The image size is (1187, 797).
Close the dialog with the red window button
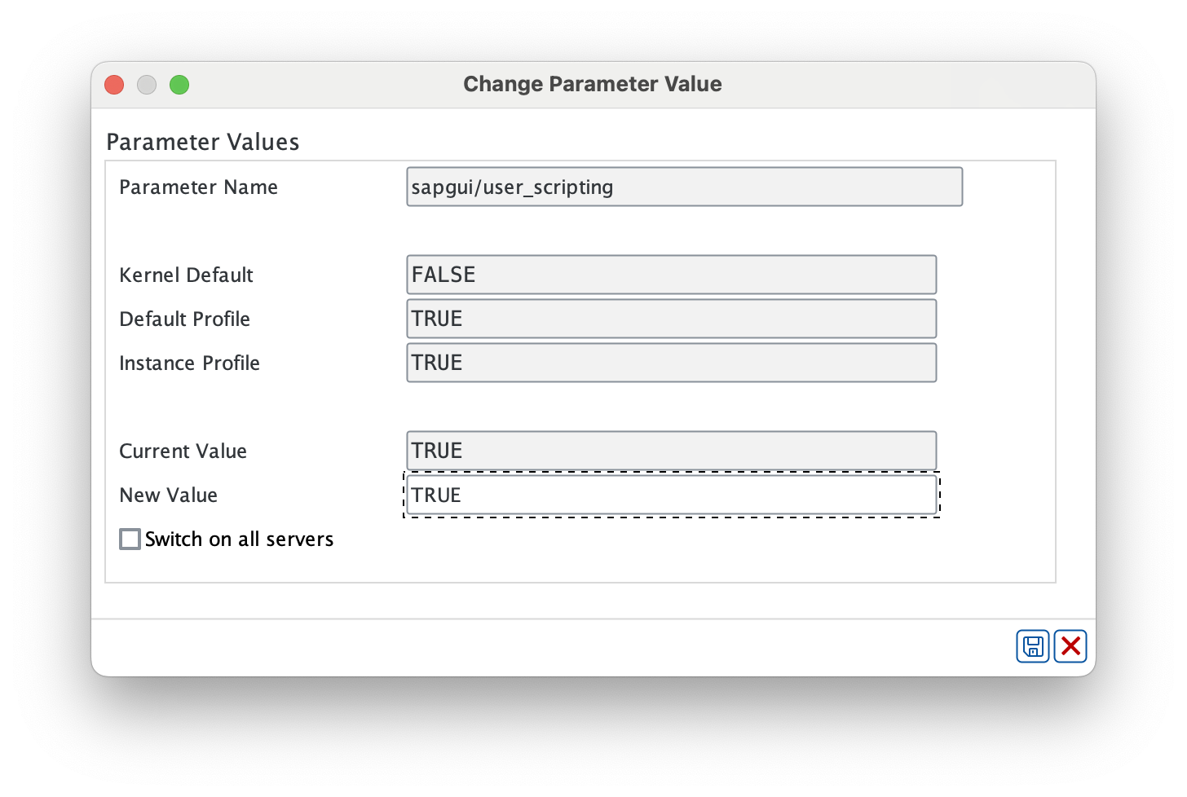point(114,85)
